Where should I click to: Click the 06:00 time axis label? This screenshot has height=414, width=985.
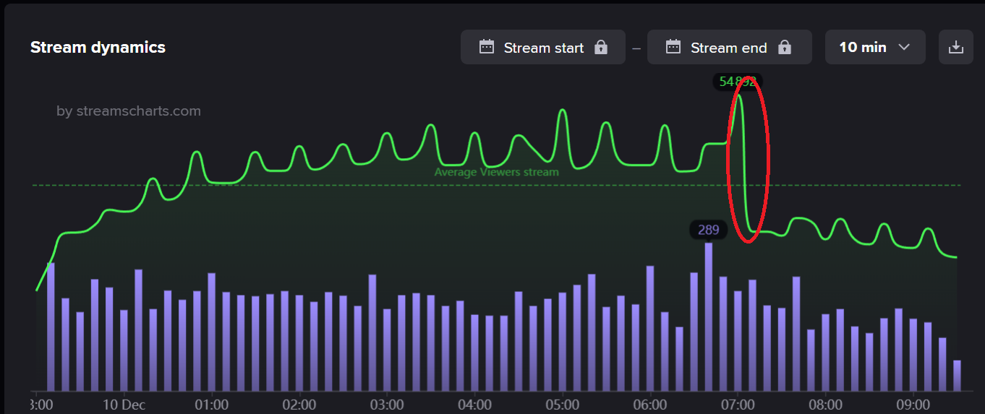point(649,404)
